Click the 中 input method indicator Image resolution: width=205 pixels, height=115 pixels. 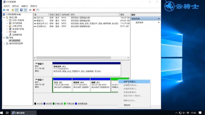(x=188, y=113)
